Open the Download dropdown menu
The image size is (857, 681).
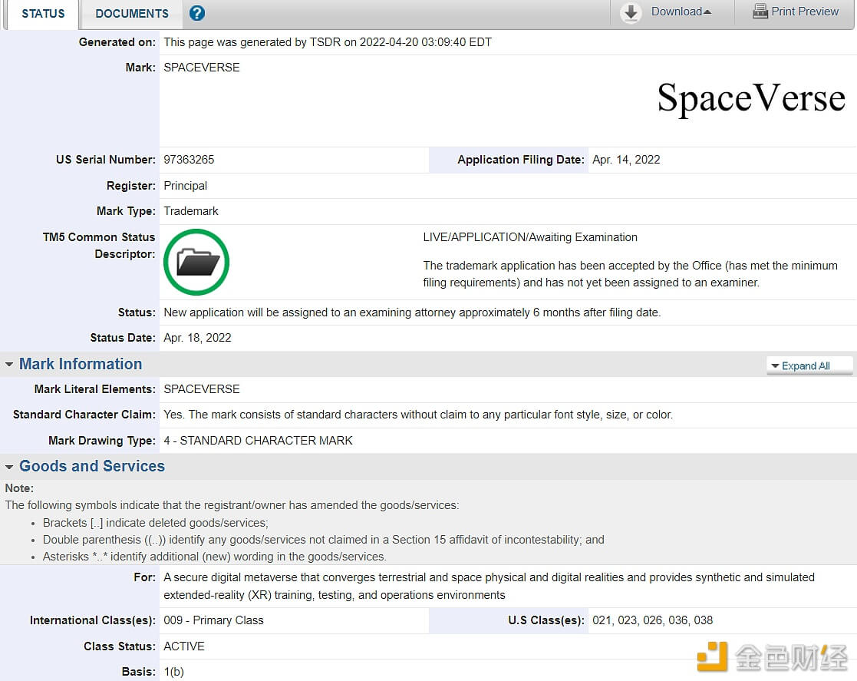tap(681, 12)
